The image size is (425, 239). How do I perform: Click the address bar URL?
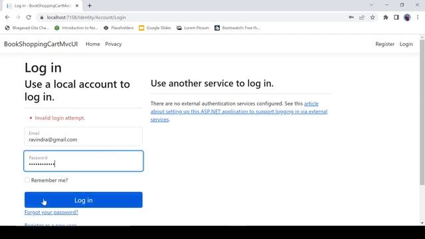click(x=86, y=17)
